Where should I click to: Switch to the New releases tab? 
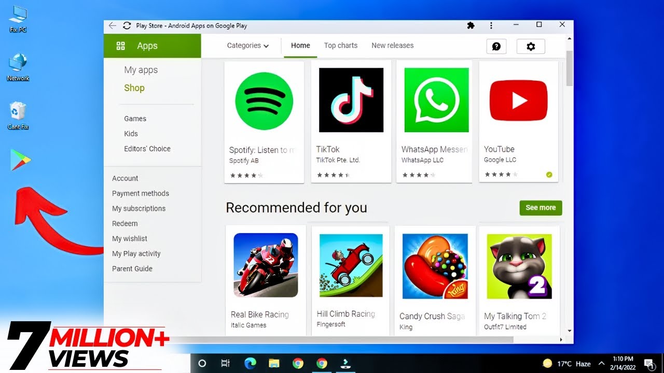(393, 46)
